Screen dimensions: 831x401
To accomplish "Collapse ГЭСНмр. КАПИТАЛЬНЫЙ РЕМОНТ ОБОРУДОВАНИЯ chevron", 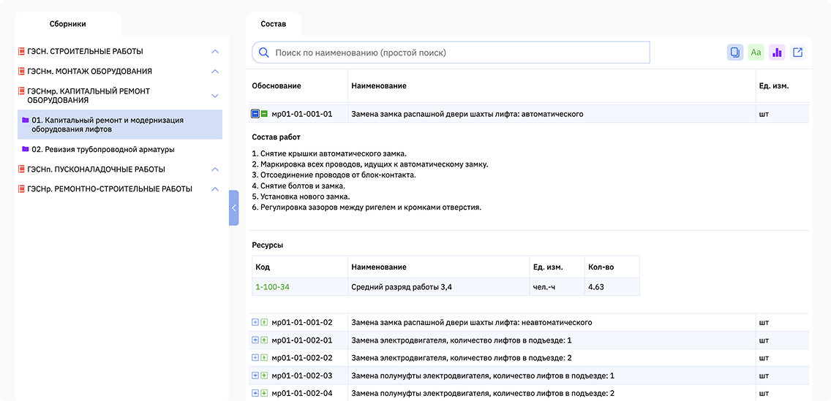I will point(215,96).
